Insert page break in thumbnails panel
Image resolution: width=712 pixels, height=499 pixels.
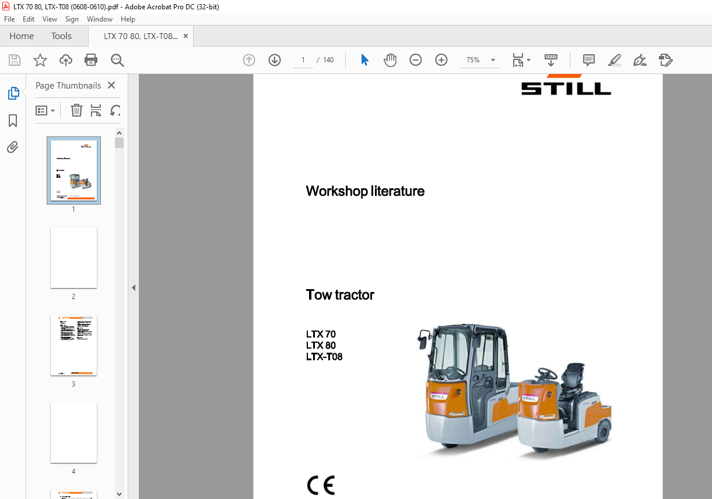click(x=96, y=110)
